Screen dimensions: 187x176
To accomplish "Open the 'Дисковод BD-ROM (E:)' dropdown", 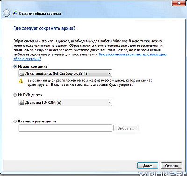I will tap(65, 102).
